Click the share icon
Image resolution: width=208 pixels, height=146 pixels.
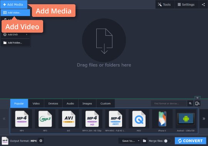[203, 5]
